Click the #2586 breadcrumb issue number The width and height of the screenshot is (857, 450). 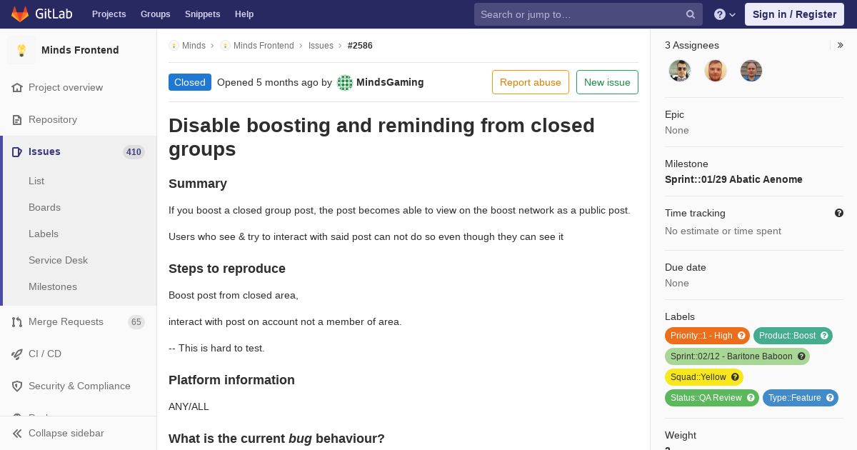360,45
